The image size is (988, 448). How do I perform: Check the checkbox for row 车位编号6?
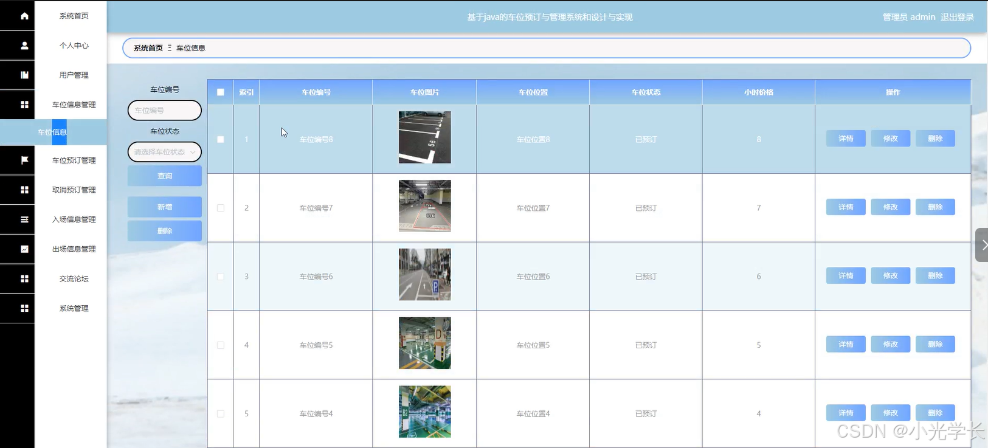pos(221,277)
